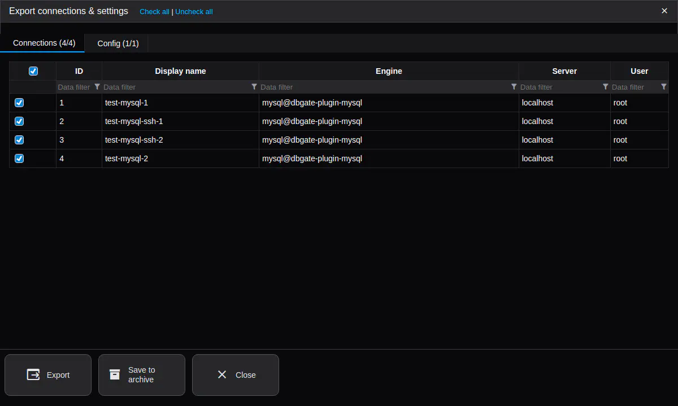The height and width of the screenshot is (406, 678).
Task: Switch to the Config (1/1) tab
Action: [x=118, y=43]
